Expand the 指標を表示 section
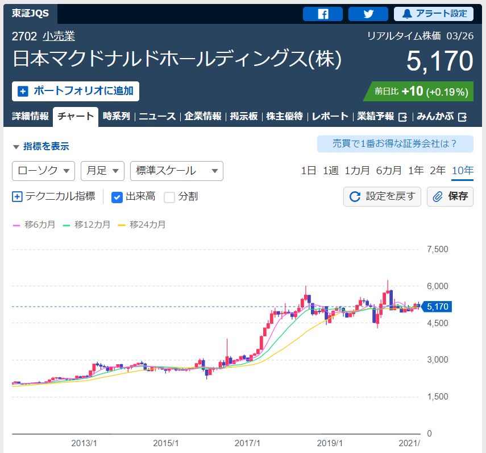Image resolution: width=486 pixels, height=453 pixels. (41, 146)
